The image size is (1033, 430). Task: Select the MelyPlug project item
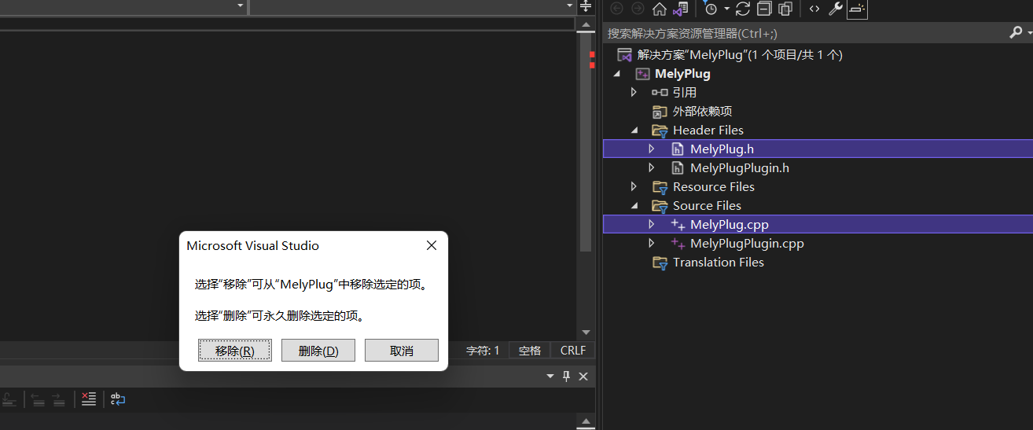tap(682, 74)
